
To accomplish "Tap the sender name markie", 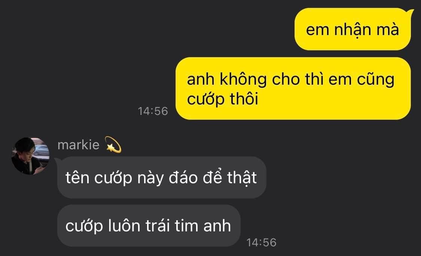I will [x=79, y=145].
